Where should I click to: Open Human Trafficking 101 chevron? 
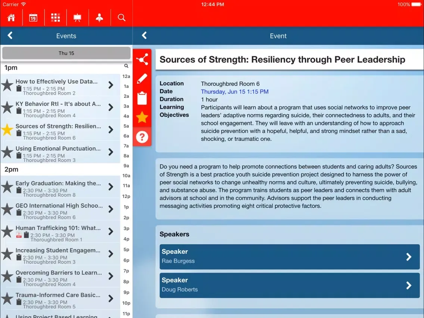click(111, 231)
